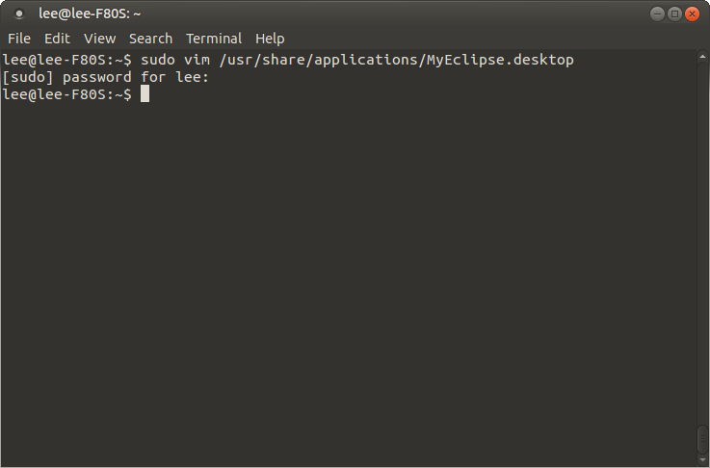Open the Help menu
This screenshot has width=710, height=468.
point(270,39)
